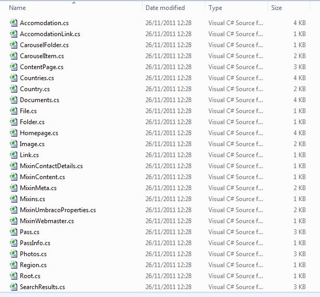Screen dimensions: 320x297
Task: Click the type cell of Documents.cs
Action: 236,100
